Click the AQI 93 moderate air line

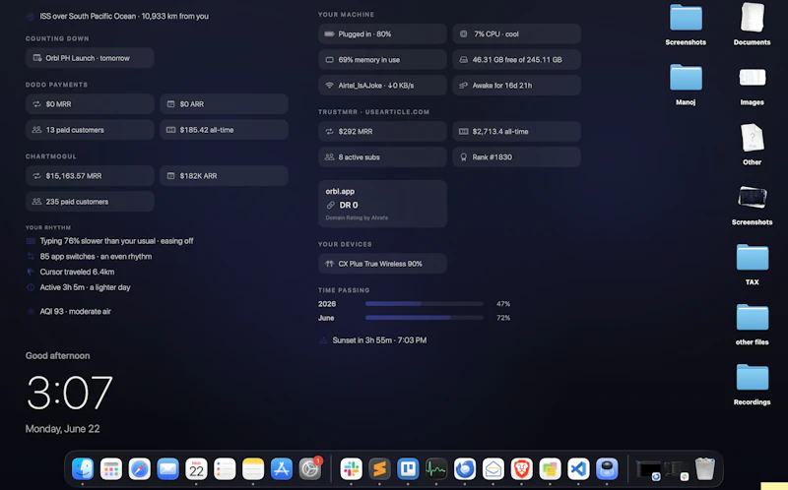coord(68,311)
